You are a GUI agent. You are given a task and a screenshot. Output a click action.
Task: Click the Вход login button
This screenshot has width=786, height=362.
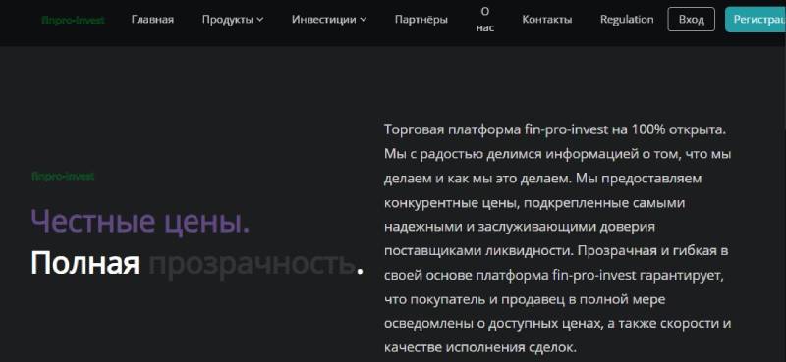(x=692, y=20)
